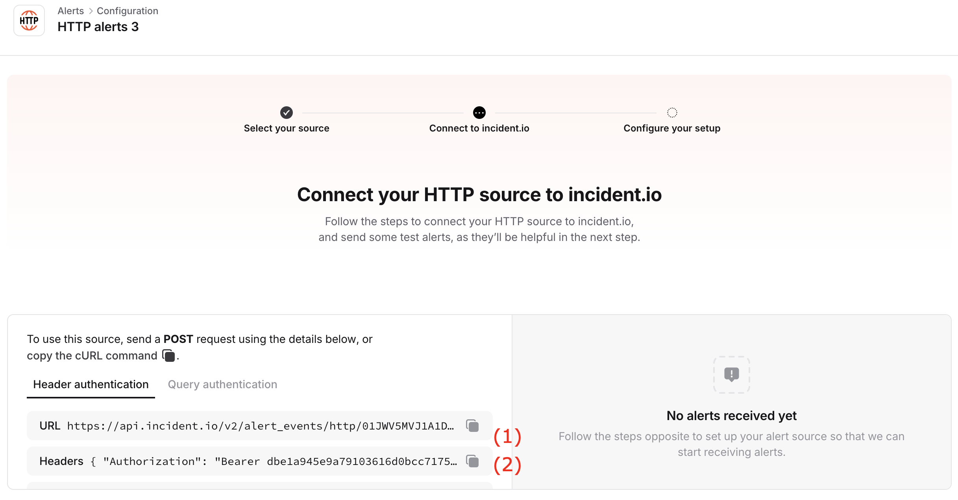Click the in-progress step dots icon
Screen dimensions: 958x500
[479, 113]
